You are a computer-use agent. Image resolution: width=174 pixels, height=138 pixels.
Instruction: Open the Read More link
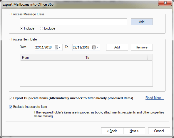pyautogui.click(x=155, y=98)
